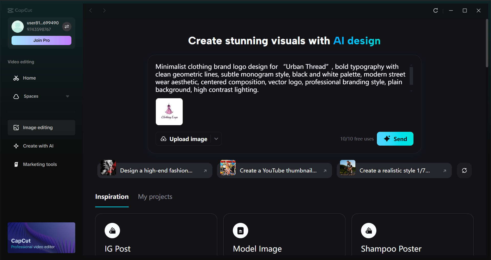This screenshot has height=260, width=491.
Task: Choose the Design a high-end fashion suggestion
Action: (x=155, y=170)
